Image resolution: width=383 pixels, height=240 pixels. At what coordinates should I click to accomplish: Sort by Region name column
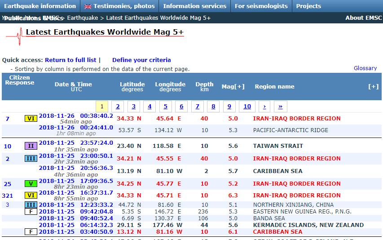tap(274, 87)
